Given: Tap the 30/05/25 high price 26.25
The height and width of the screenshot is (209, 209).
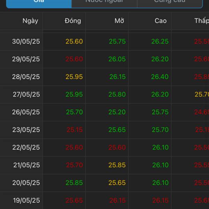Looking at the screenshot, I should (160, 41).
